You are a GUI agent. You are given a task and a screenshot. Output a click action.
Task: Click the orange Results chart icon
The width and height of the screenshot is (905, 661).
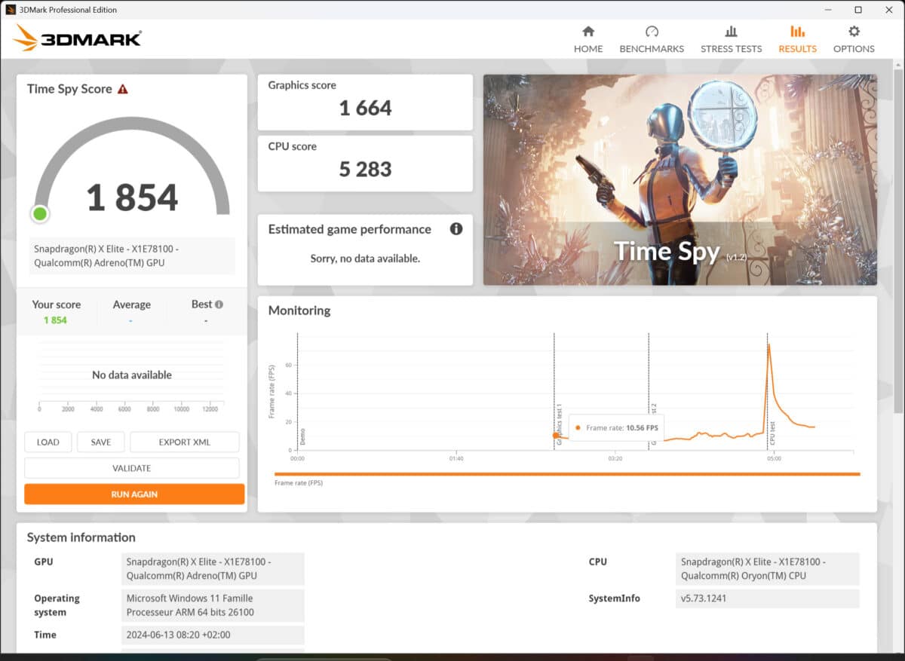click(x=797, y=31)
